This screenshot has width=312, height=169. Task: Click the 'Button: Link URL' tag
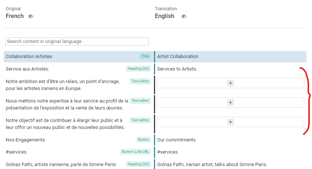point(135,151)
